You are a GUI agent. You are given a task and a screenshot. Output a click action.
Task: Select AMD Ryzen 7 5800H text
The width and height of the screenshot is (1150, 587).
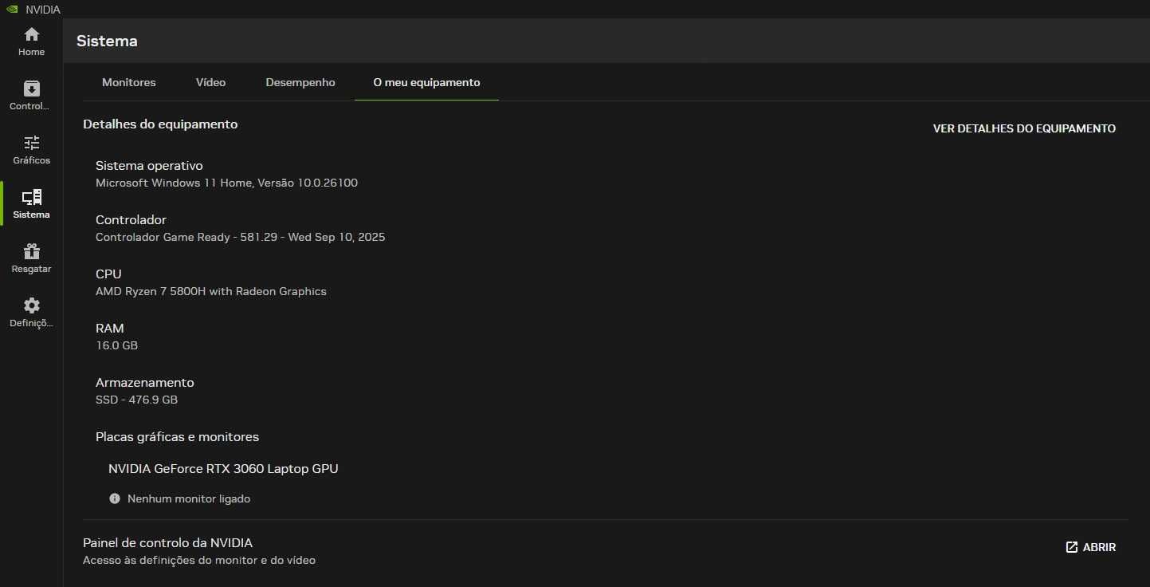tap(211, 291)
